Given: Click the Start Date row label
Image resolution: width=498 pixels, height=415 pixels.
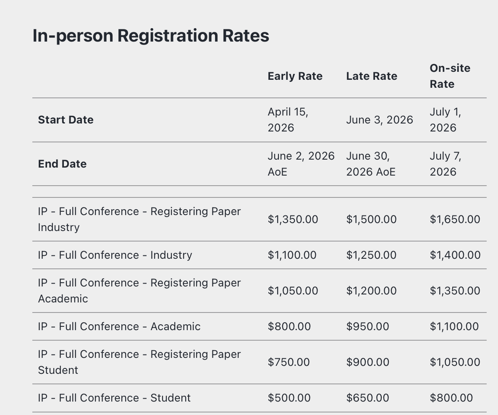Looking at the screenshot, I should coord(66,120).
